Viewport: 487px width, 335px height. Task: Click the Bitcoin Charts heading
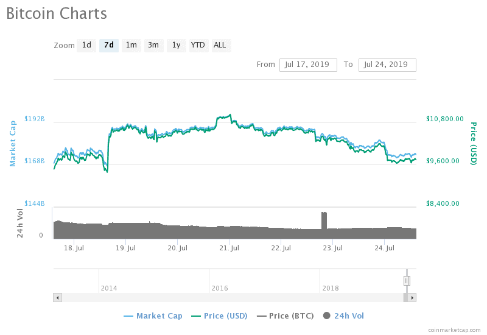pos(57,13)
